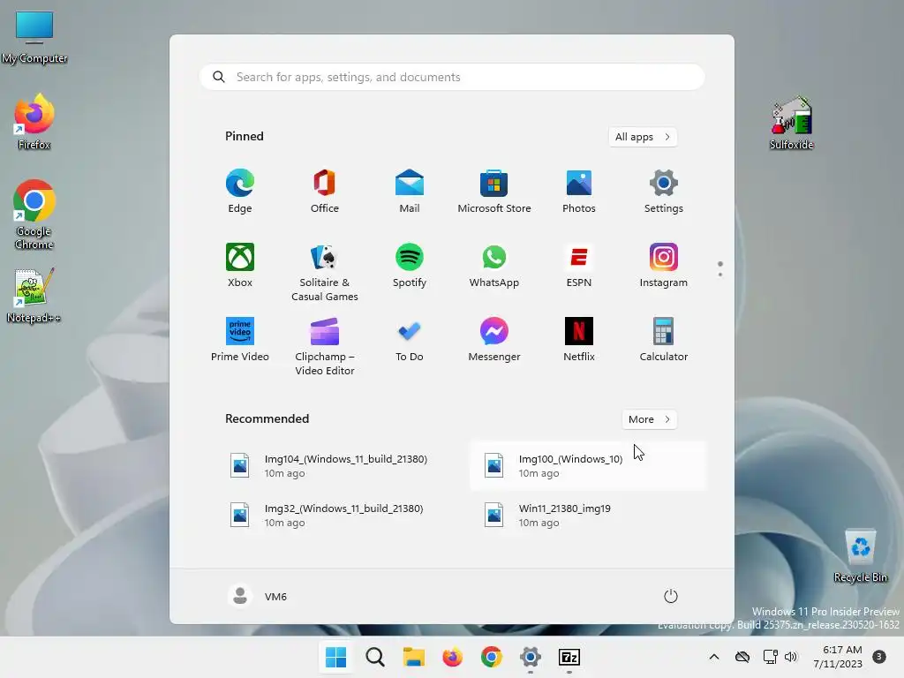This screenshot has height=678, width=904.
Task: Open Edge from pinned apps
Action: 240,192
